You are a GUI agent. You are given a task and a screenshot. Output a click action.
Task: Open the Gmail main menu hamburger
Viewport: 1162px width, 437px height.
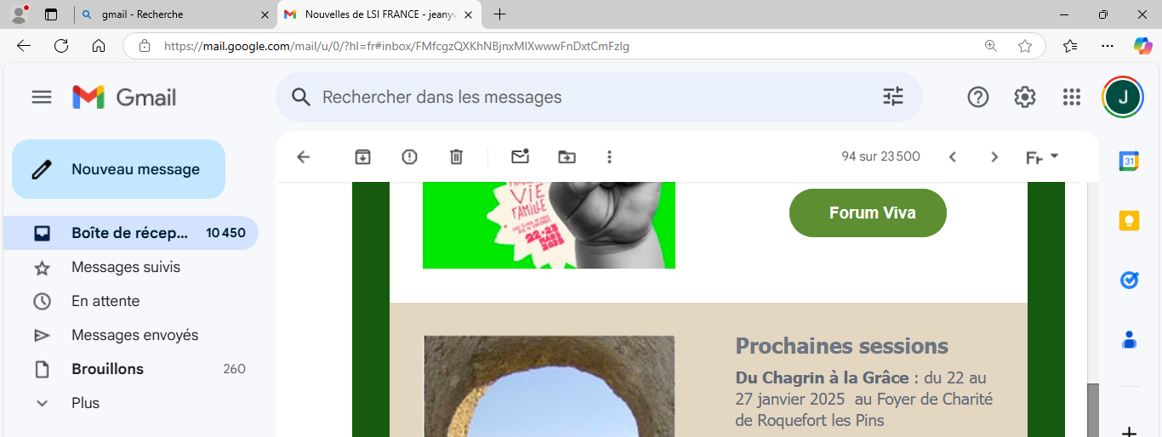coord(42,97)
